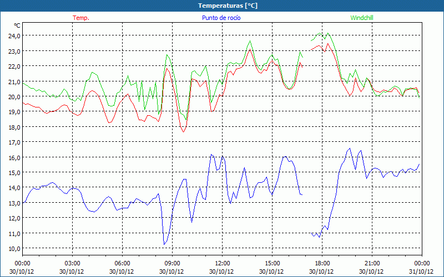Select the blue 'Punto de rocío' legend label
The width and height of the screenshot is (444, 277).
[221, 18]
